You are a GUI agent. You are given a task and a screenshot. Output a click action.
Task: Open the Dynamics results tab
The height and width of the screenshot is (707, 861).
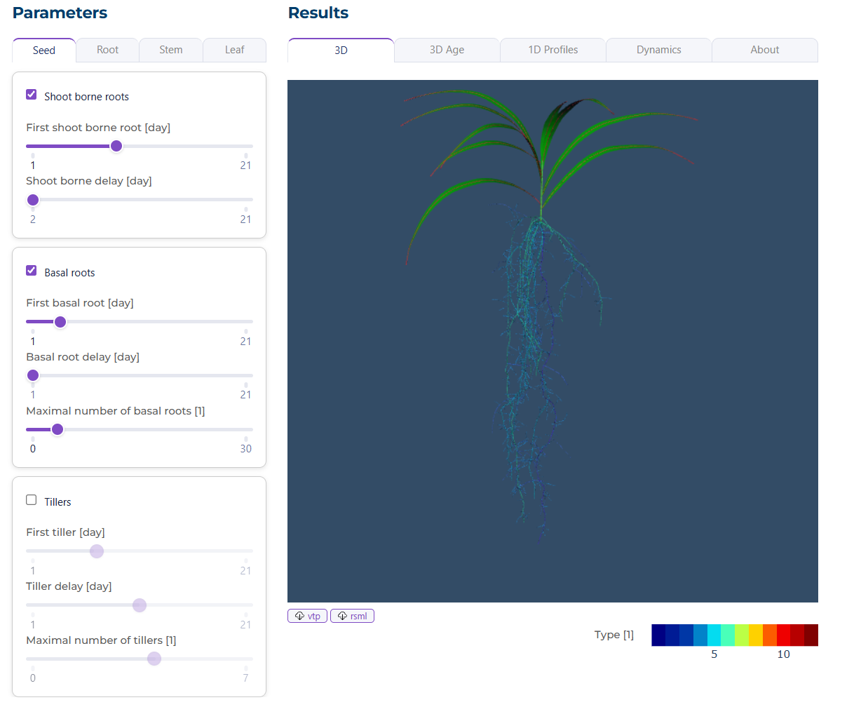[x=659, y=50]
